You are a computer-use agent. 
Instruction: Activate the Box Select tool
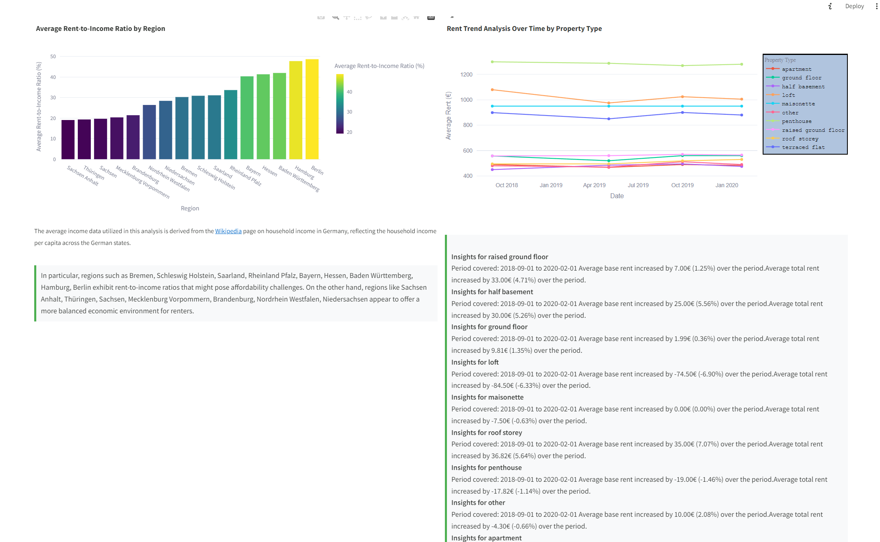(358, 17)
